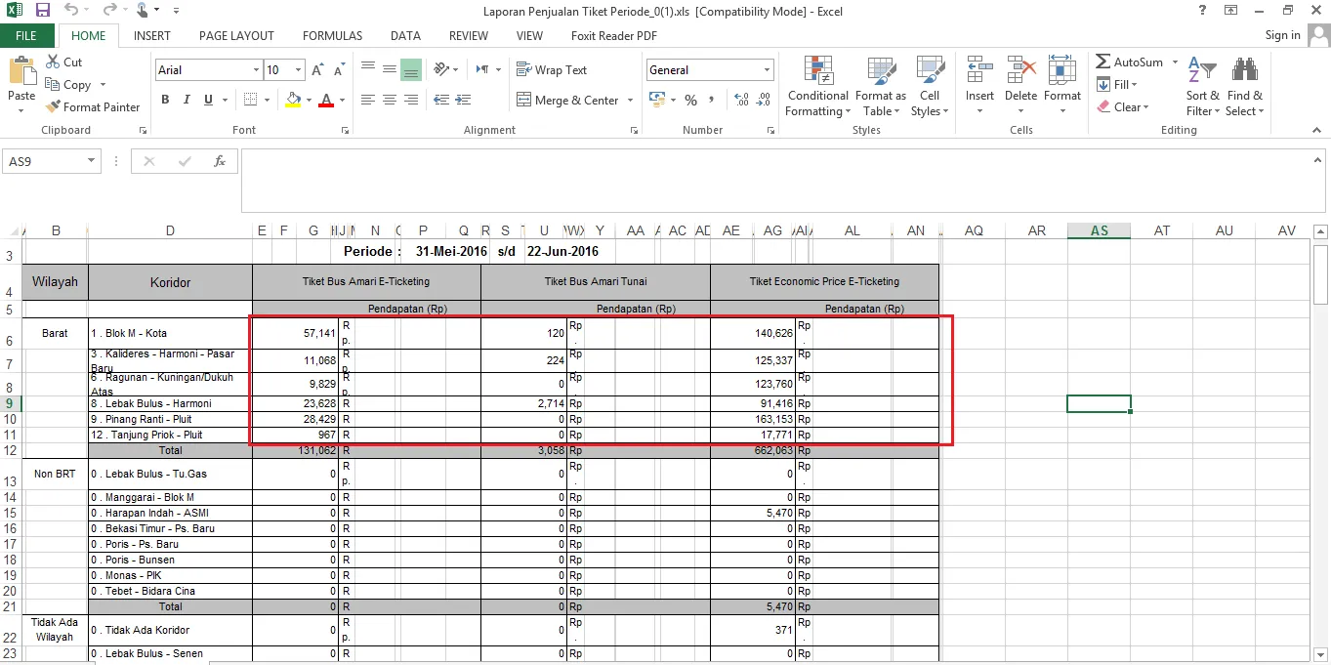
Task: Click the Save icon in Quick Access
Action: pos(42,11)
